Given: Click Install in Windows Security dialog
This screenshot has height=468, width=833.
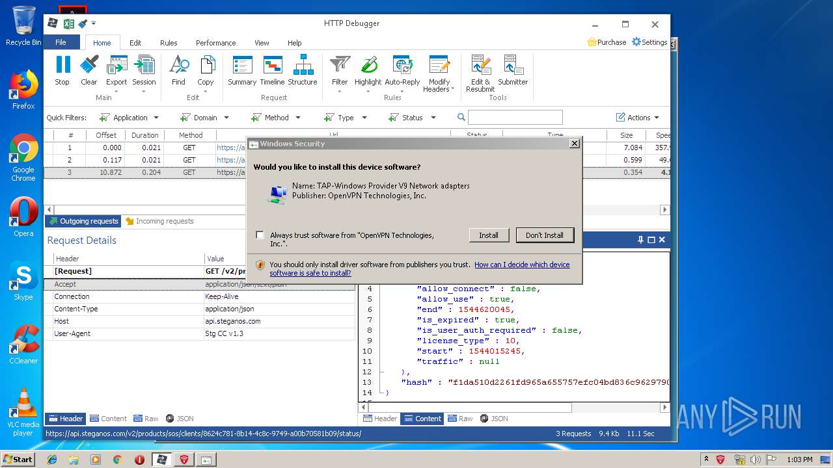Looking at the screenshot, I should pos(489,235).
